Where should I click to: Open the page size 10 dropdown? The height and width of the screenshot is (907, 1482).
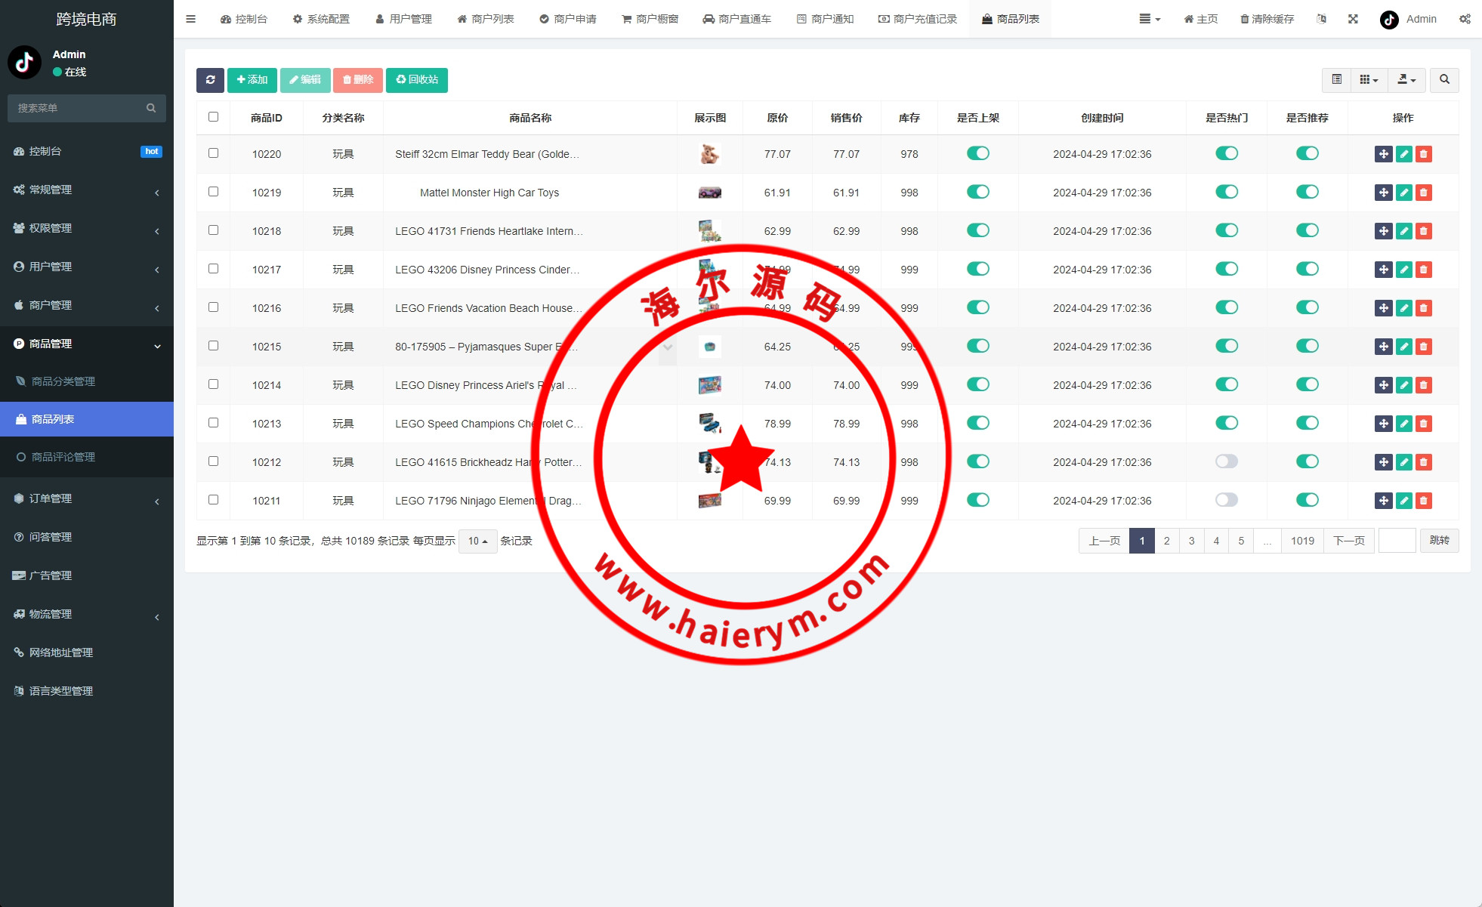coord(477,541)
